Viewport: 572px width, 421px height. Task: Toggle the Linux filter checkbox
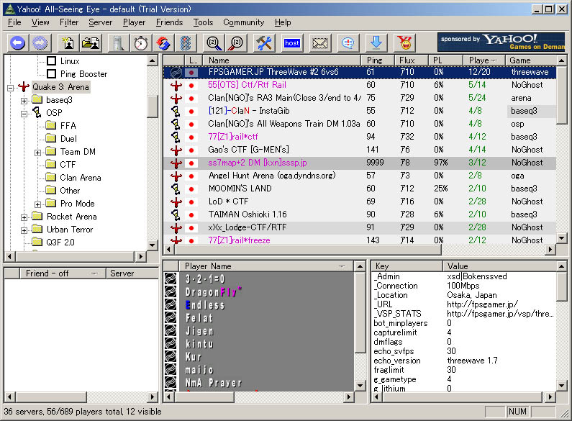51,61
